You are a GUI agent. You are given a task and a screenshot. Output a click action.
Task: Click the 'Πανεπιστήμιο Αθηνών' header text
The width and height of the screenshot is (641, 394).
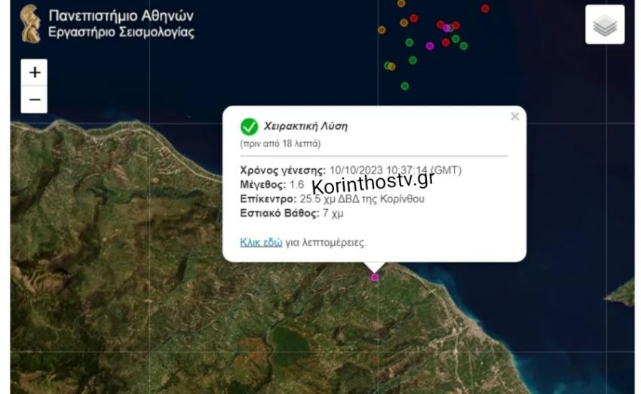tap(121, 16)
